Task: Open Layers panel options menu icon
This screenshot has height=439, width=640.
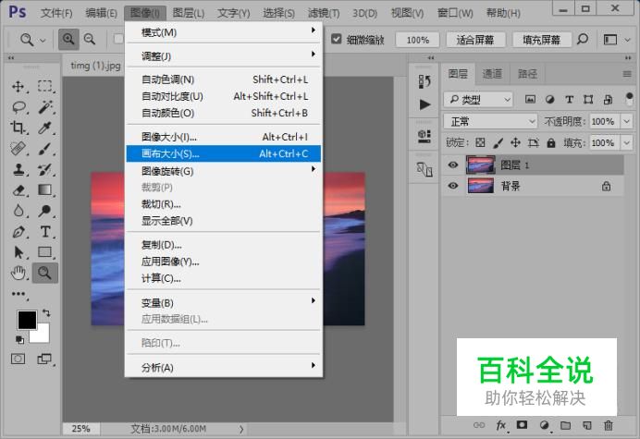Action: coord(627,74)
